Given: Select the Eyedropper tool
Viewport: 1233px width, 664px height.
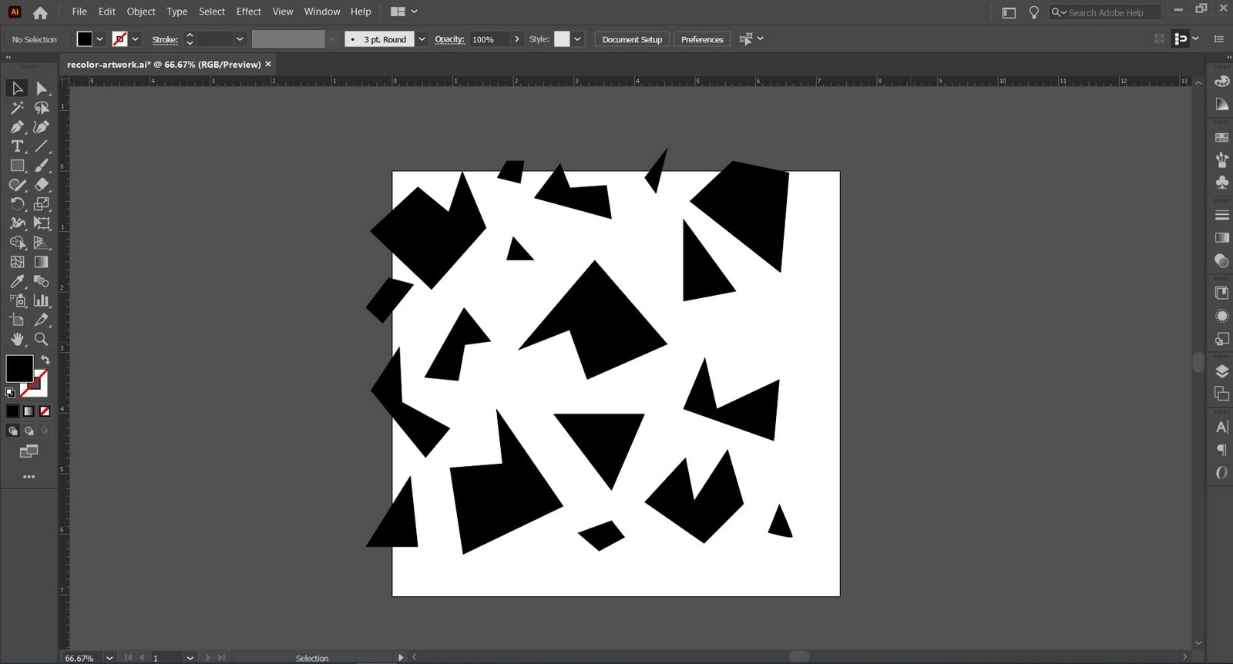Looking at the screenshot, I should [x=17, y=281].
